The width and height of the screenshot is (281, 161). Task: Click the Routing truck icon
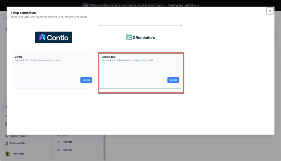[x=58, y=150]
